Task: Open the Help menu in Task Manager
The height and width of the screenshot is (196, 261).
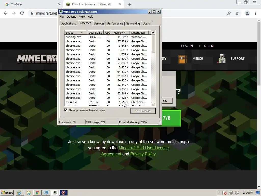Action: tap(90, 17)
